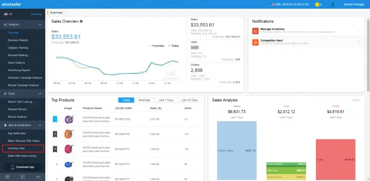370x181 pixels.
Task: Open Inventory Alert
Action: [23, 148]
